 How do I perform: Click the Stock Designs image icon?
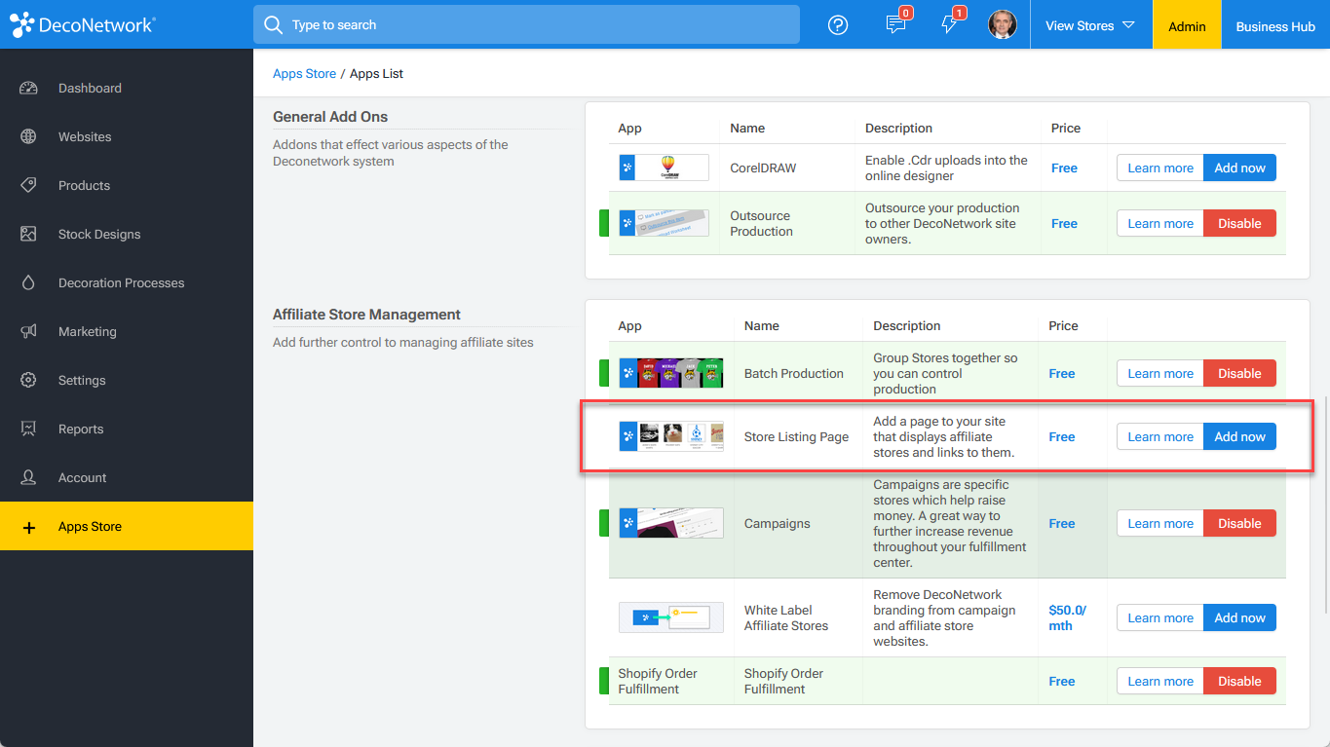(28, 234)
